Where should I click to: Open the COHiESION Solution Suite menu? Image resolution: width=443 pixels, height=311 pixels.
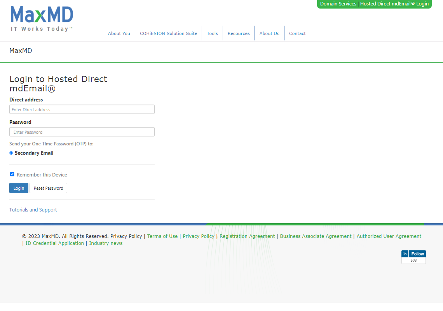tap(168, 33)
